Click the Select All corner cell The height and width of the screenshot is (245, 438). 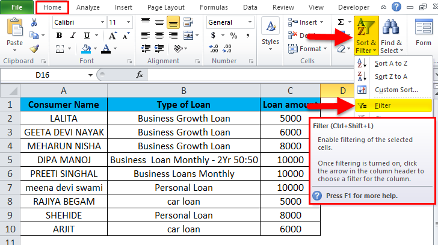point(10,90)
